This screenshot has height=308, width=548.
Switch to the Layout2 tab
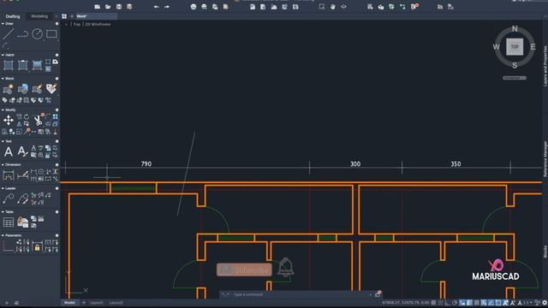[x=116, y=303]
